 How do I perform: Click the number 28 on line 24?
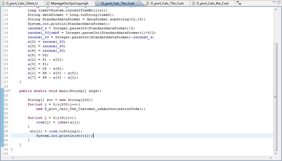pos(45,69)
